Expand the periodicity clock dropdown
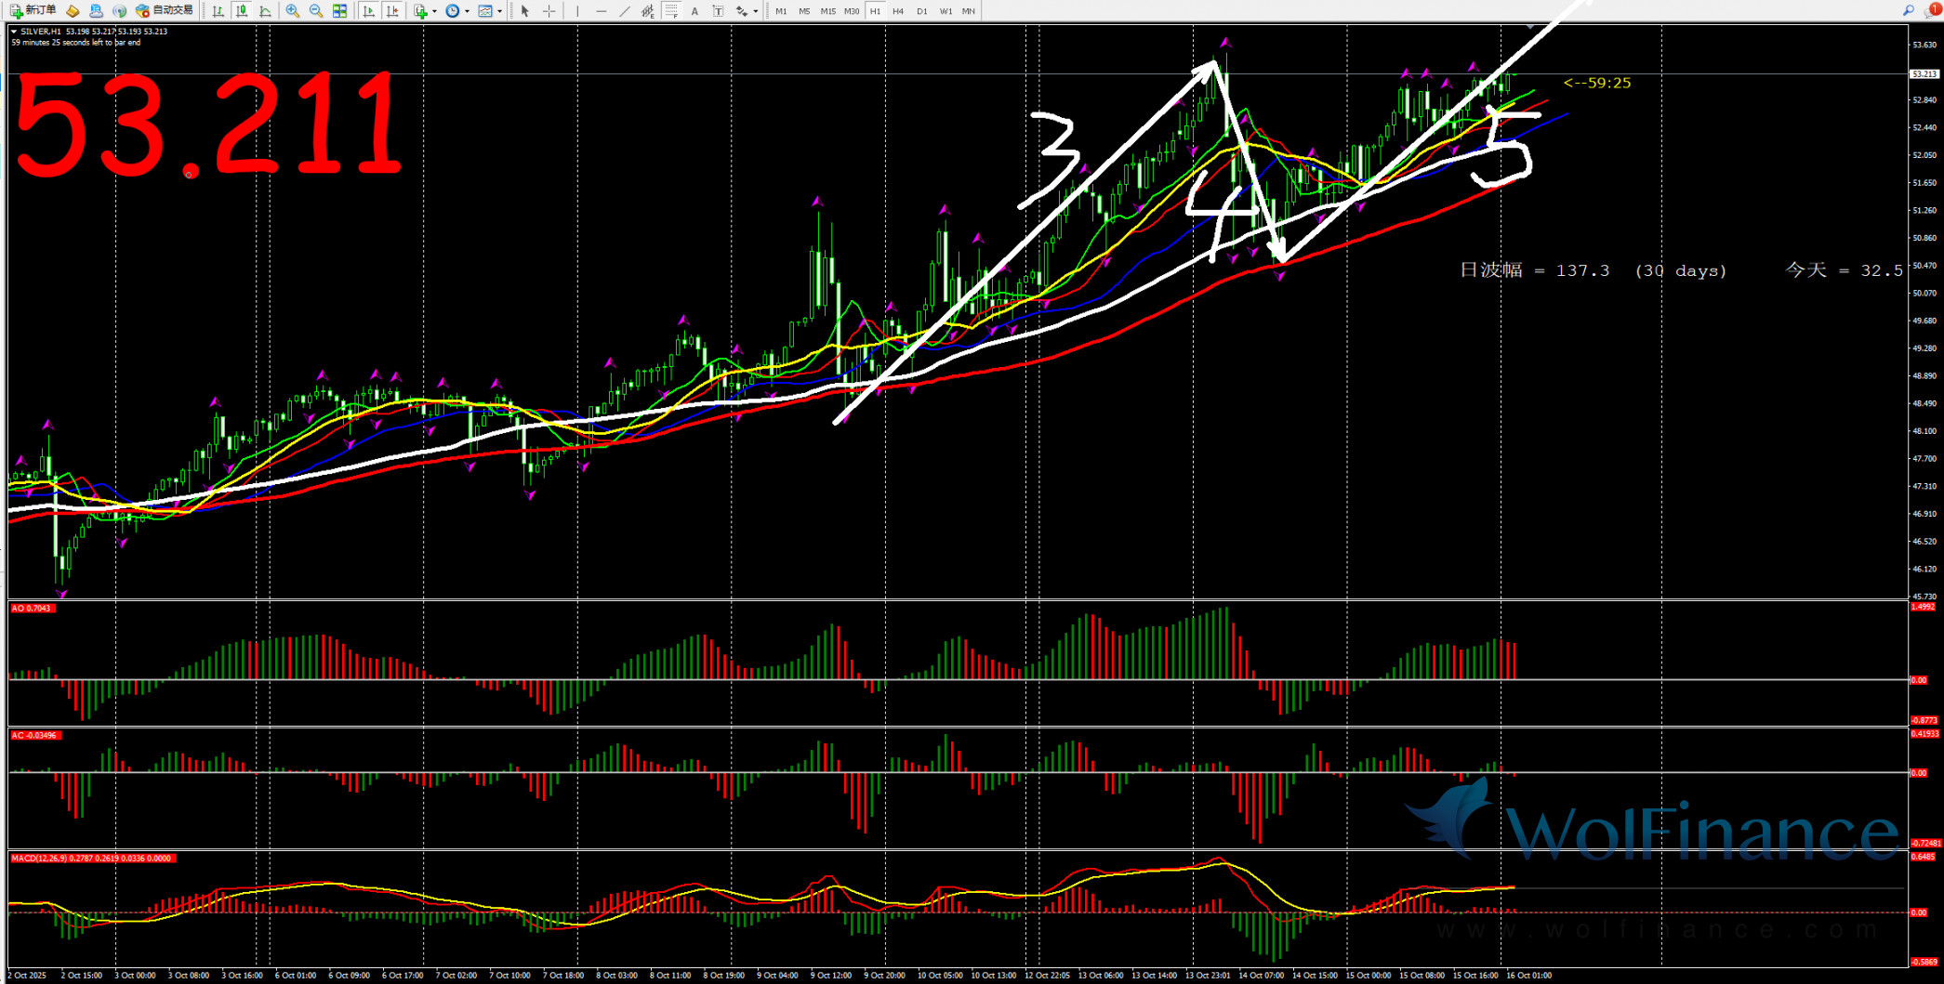 coord(467,11)
